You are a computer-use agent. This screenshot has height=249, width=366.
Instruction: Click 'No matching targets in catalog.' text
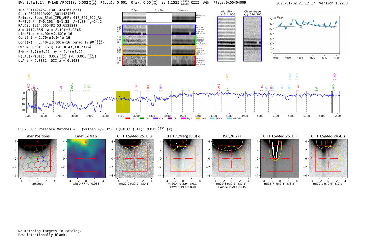click(50, 231)
